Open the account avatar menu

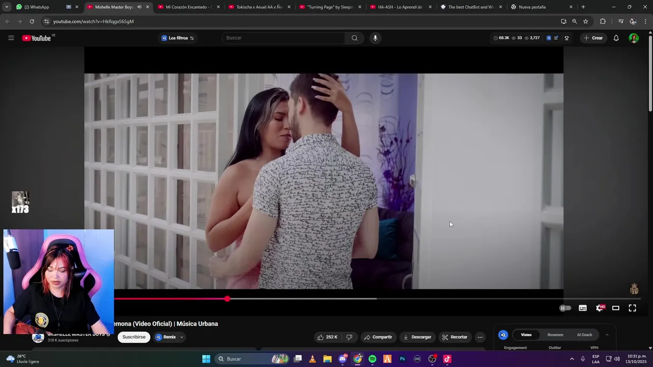click(634, 38)
